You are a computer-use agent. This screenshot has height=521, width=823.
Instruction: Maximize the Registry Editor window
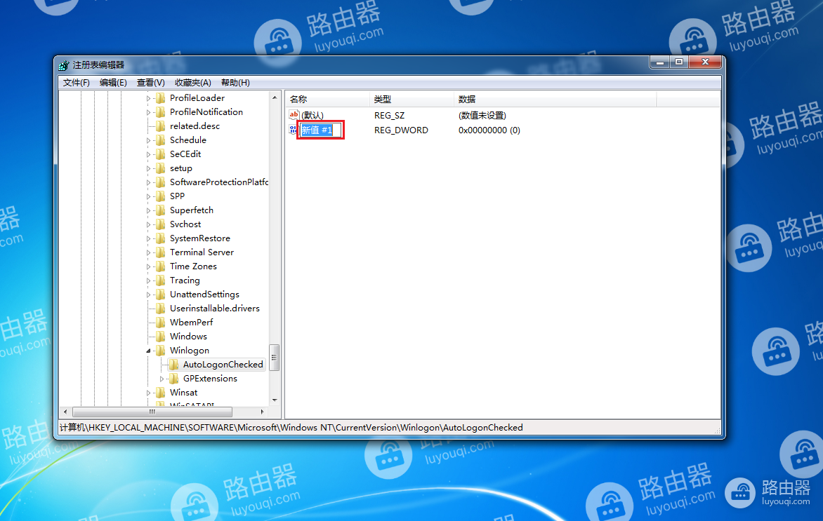click(678, 62)
